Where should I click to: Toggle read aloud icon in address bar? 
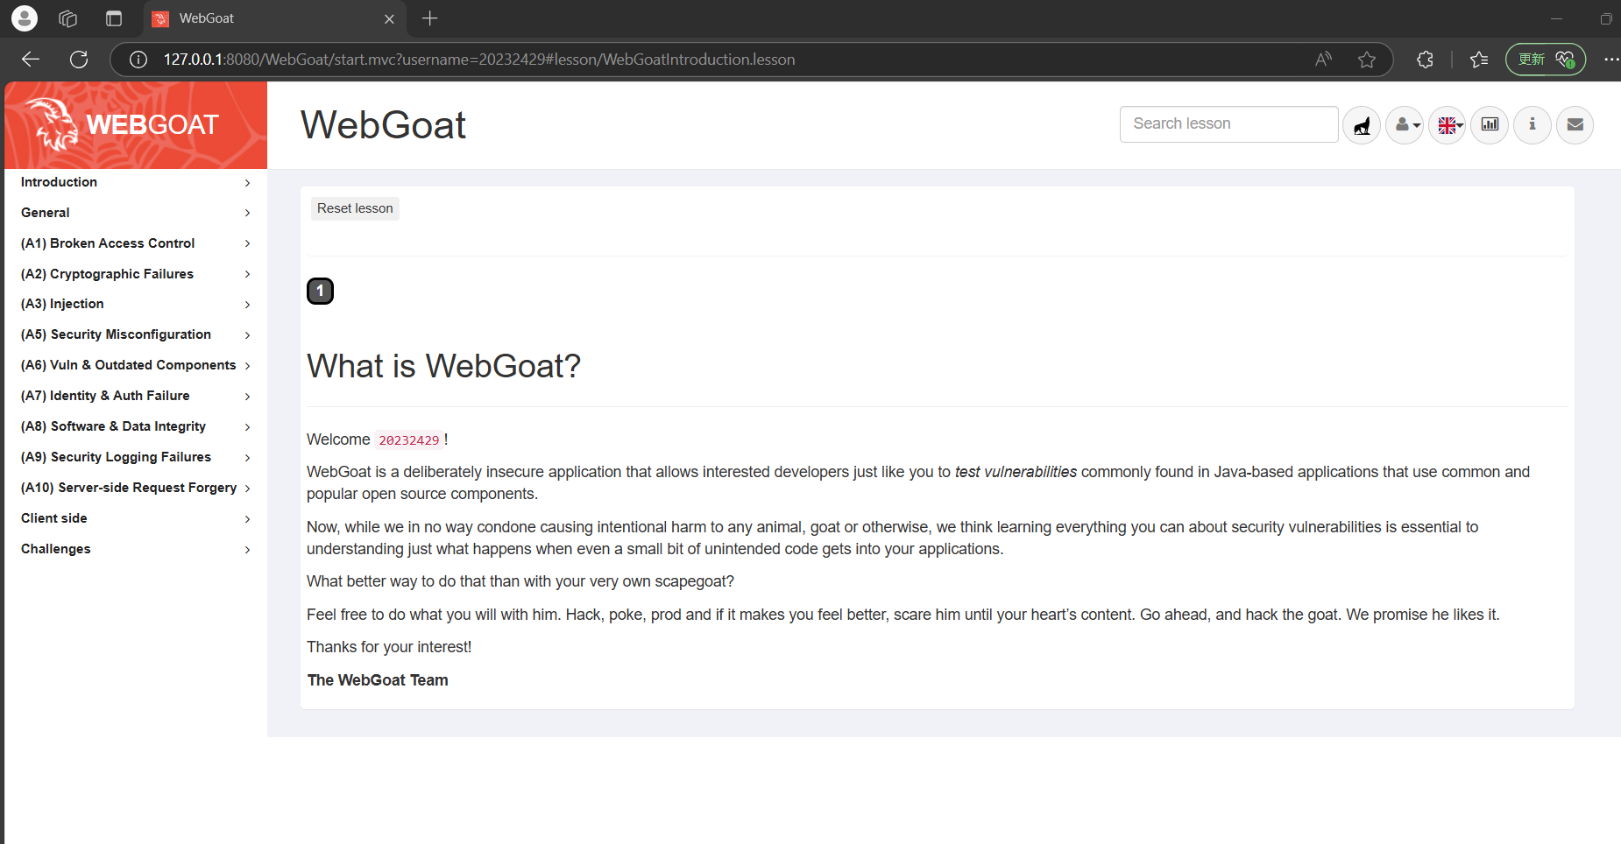click(x=1323, y=60)
